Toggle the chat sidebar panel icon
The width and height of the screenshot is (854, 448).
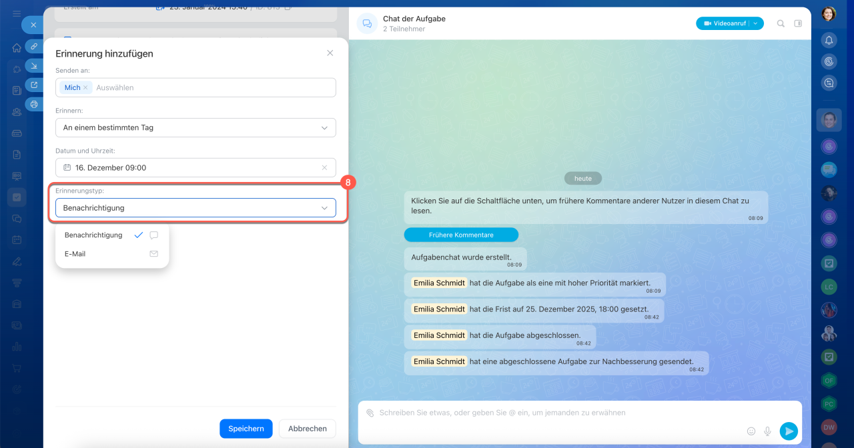[798, 23]
